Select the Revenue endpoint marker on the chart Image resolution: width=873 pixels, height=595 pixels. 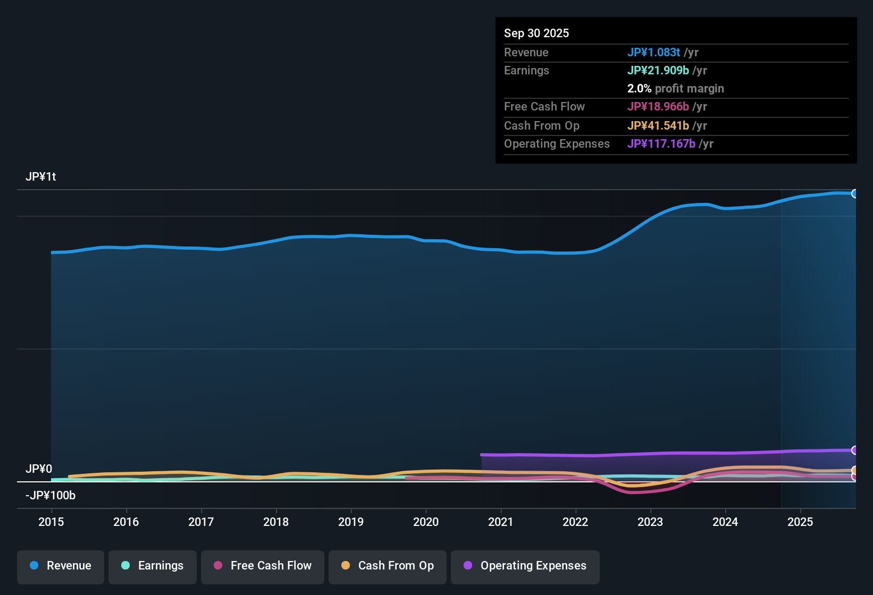pyautogui.click(x=855, y=193)
